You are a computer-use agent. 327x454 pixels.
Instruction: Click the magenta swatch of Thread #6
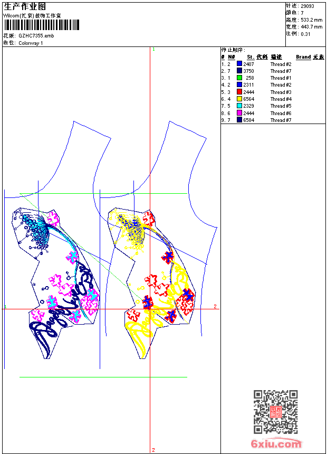tap(239, 113)
